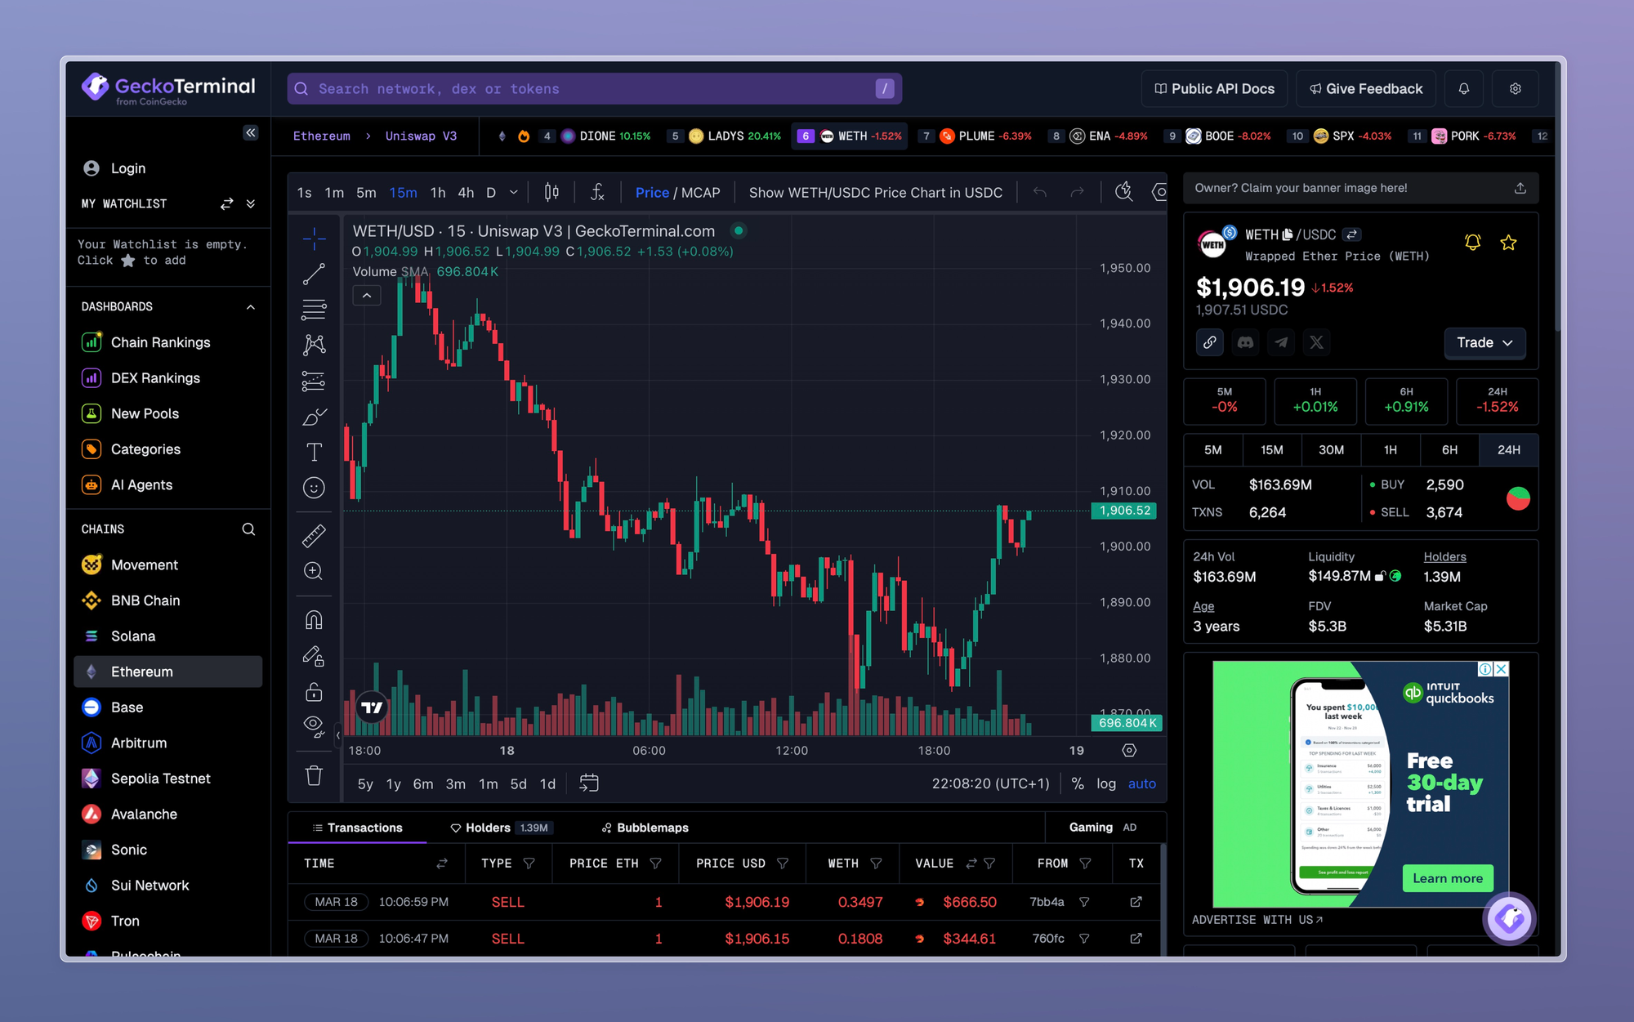Screen dimensions: 1634x1022
Task: Open the Bubblemaps tab
Action: click(645, 828)
